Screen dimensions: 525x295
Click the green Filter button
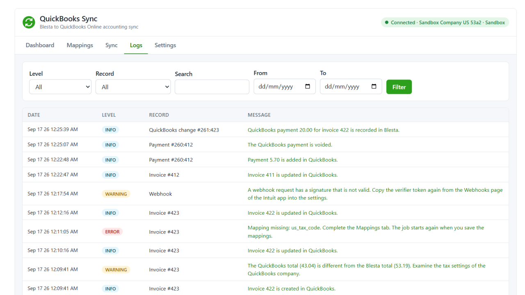(399, 87)
